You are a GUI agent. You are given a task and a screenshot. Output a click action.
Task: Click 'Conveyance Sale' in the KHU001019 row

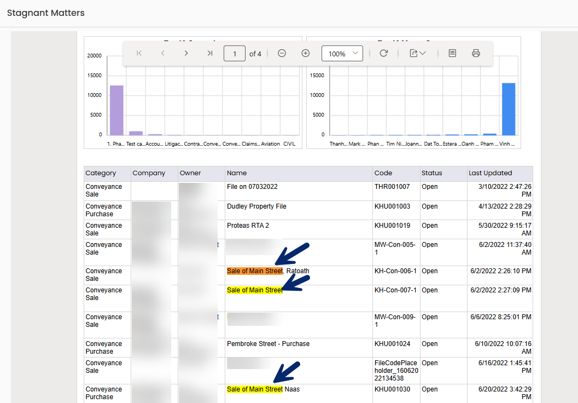coord(103,229)
